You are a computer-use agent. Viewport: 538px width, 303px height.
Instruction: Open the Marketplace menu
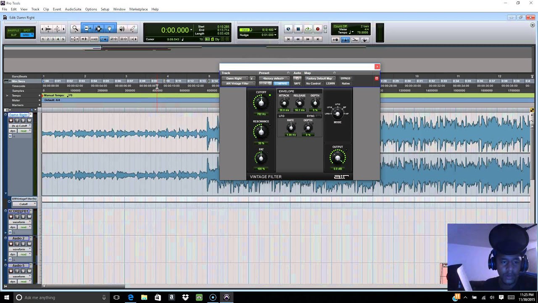pyautogui.click(x=138, y=9)
